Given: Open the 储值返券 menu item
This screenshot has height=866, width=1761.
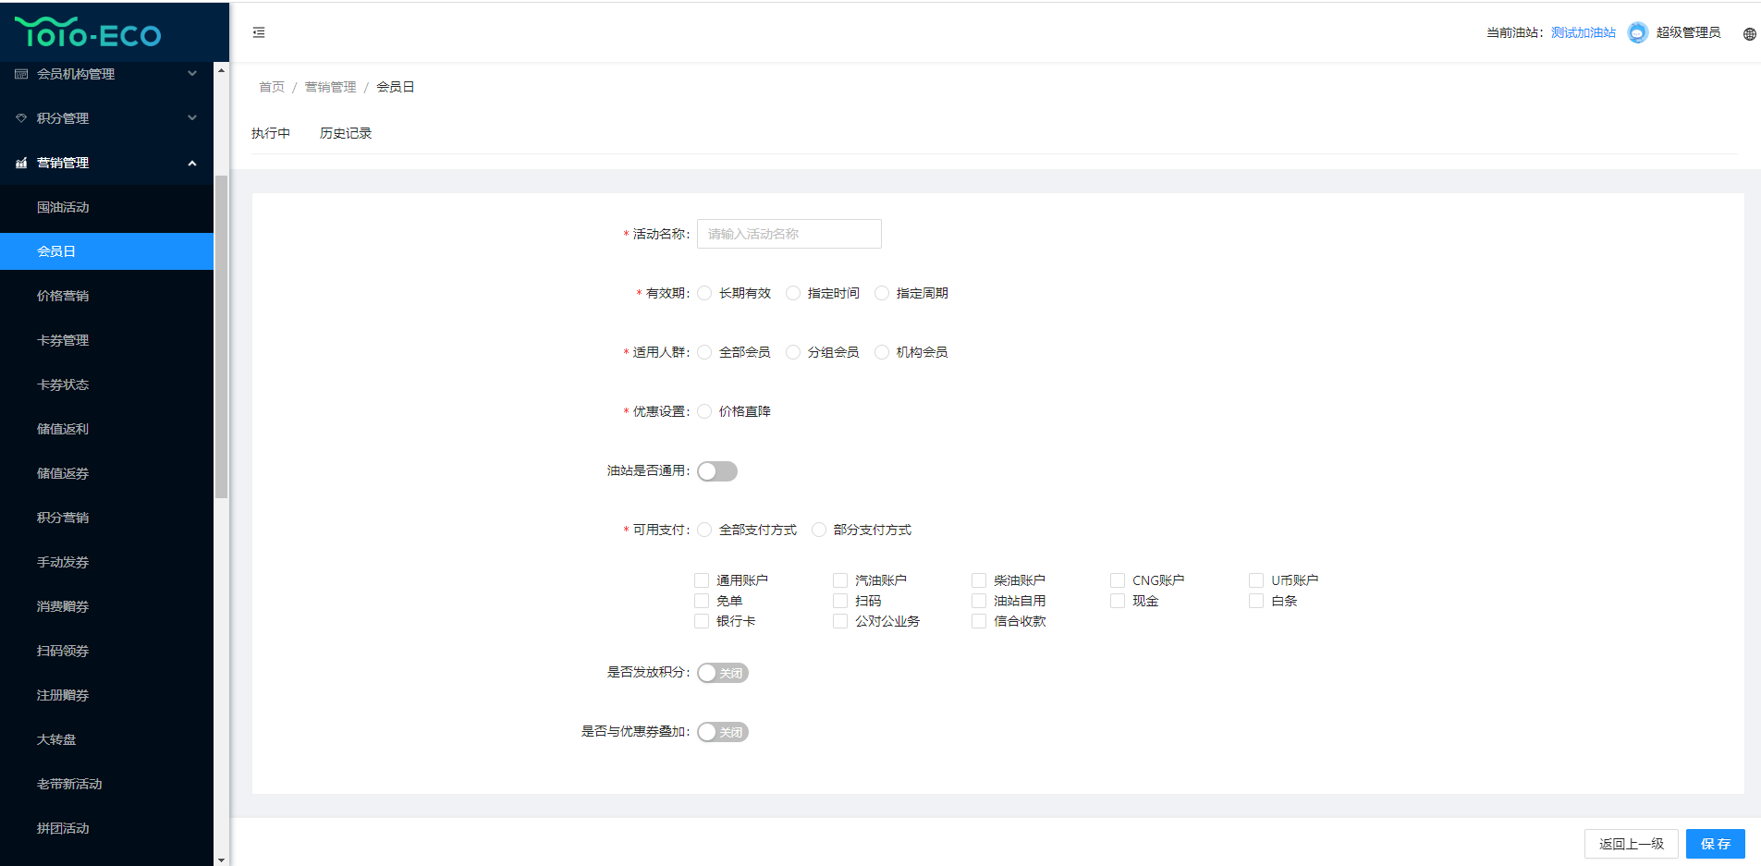Looking at the screenshot, I should (x=106, y=473).
